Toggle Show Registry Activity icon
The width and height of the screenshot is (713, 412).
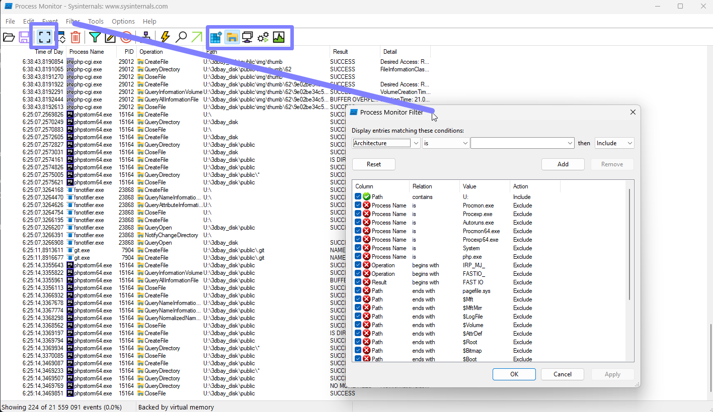pos(216,37)
